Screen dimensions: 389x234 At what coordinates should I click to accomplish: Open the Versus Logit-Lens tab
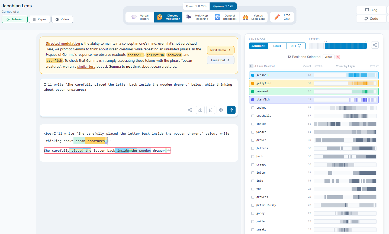(254, 17)
